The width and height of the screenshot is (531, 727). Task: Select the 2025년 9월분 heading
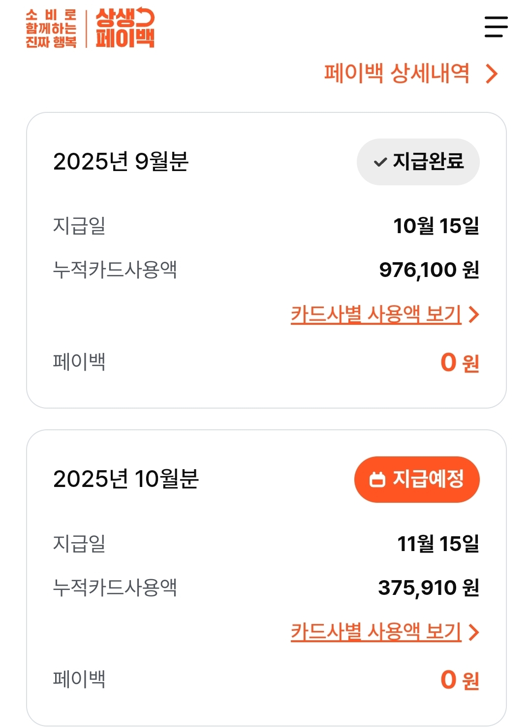121,162
